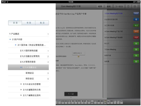The width and height of the screenshot is (141, 106).
Task: Tap the annotation callout bubble above the pin
Action: [x=78, y=53]
